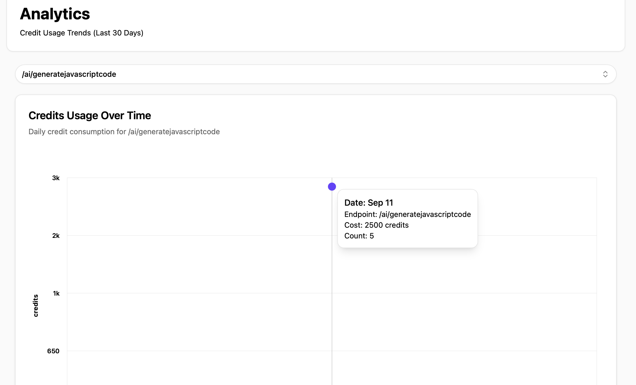Click the rotated credits axis title
636x385 pixels.
point(36,306)
